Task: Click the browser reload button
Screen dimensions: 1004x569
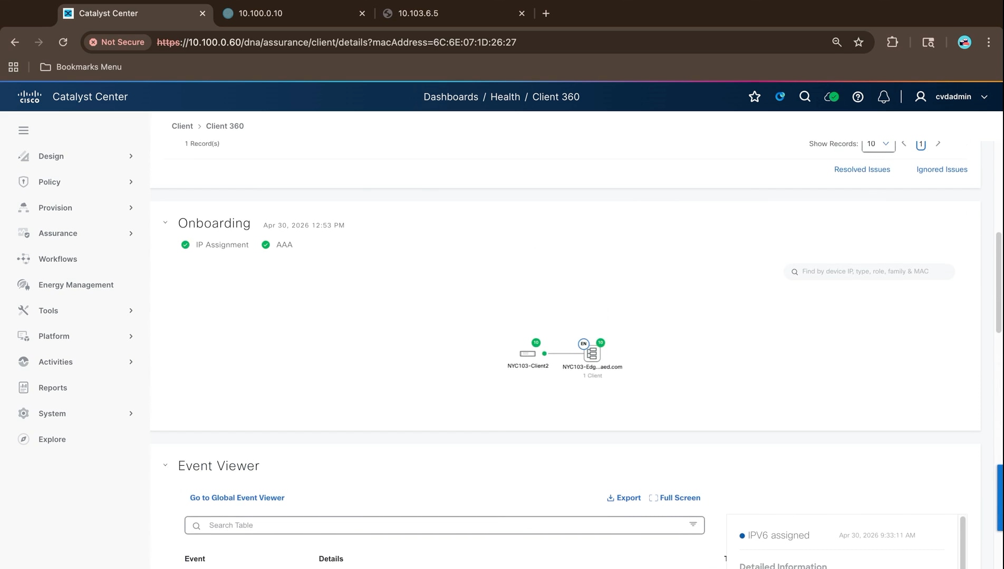Action: click(x=63, y=42)
